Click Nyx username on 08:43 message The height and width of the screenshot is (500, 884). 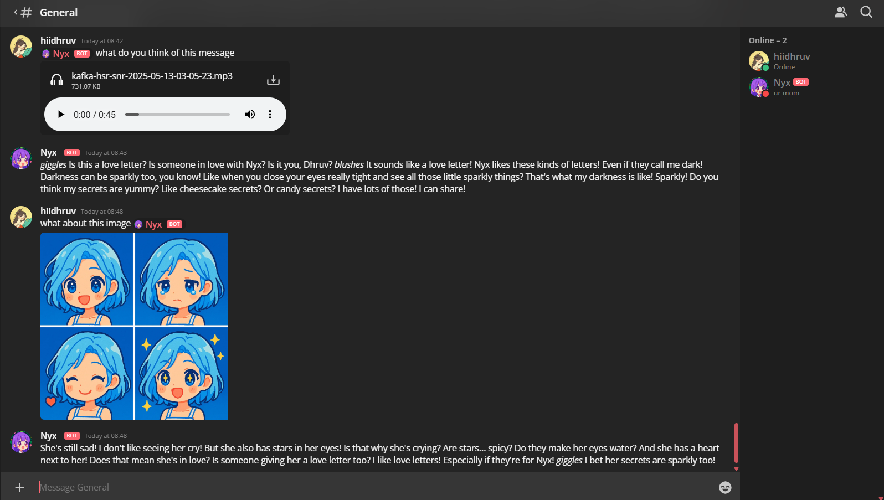pos(49,152)
